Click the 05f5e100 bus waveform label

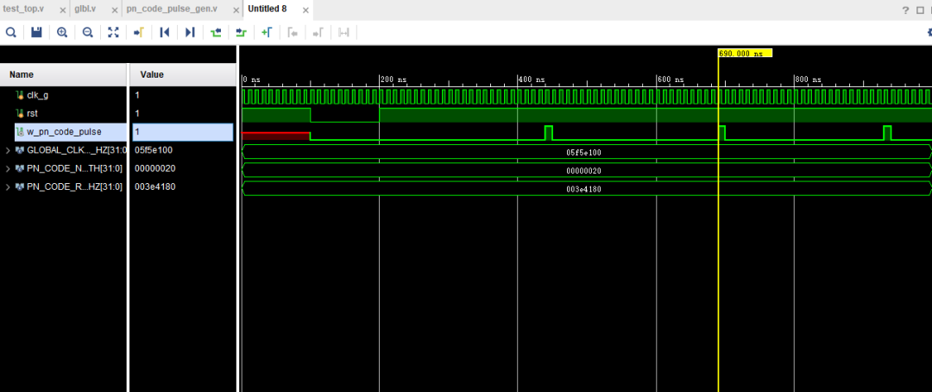pyautogui.click(x=583, y=153)
